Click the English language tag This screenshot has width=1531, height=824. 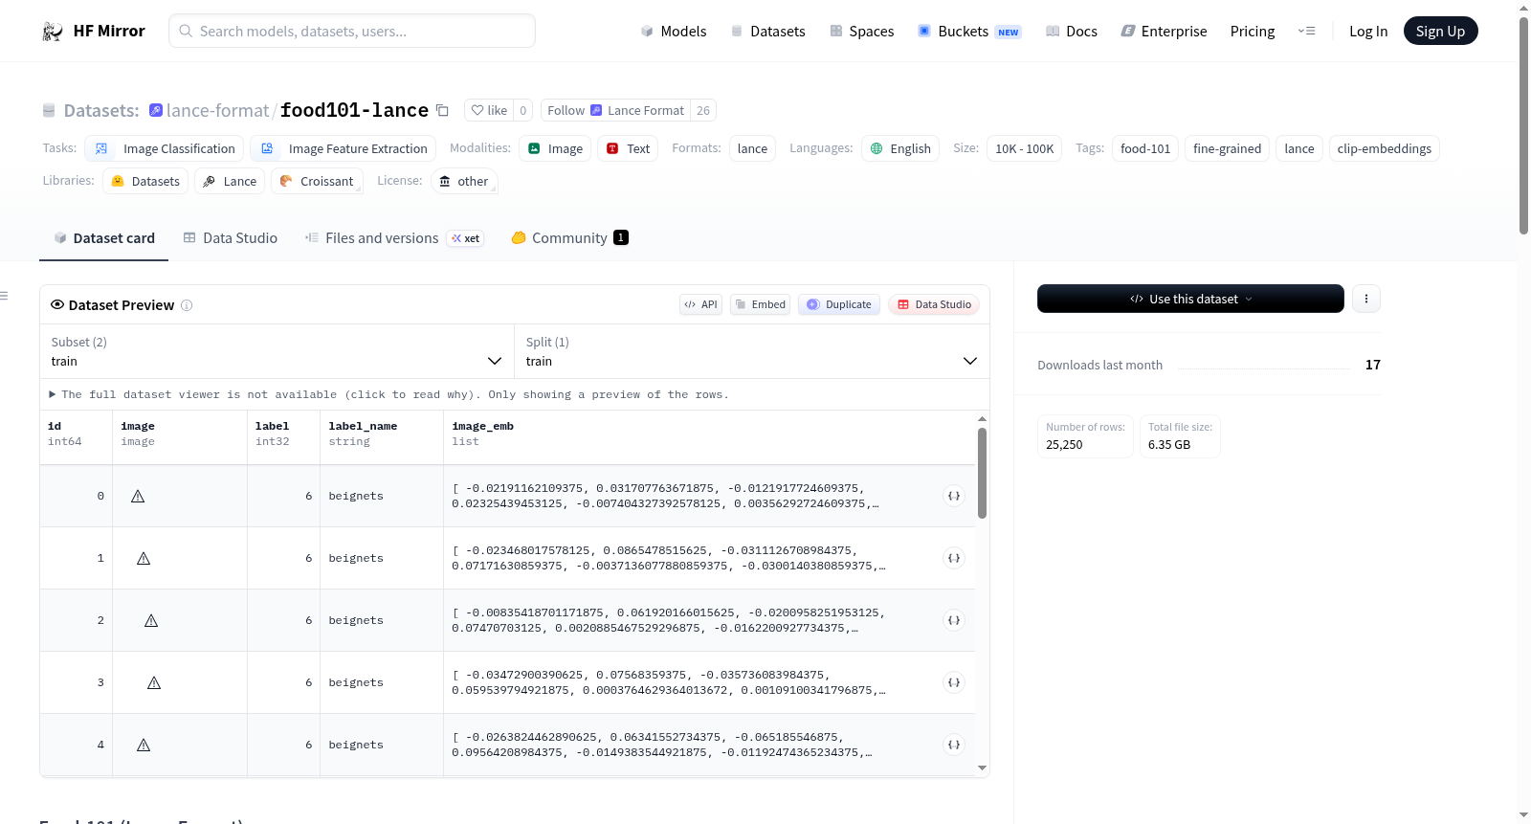900,148
